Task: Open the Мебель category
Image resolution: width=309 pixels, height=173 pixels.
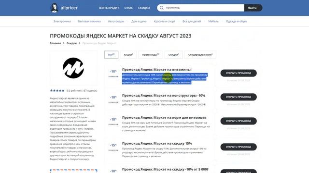Action: (213, 21)
